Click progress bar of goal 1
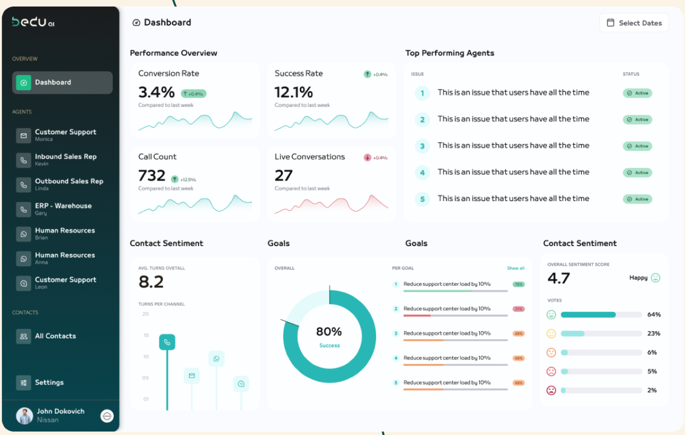 pyautogui.click(x=456, y=291)
